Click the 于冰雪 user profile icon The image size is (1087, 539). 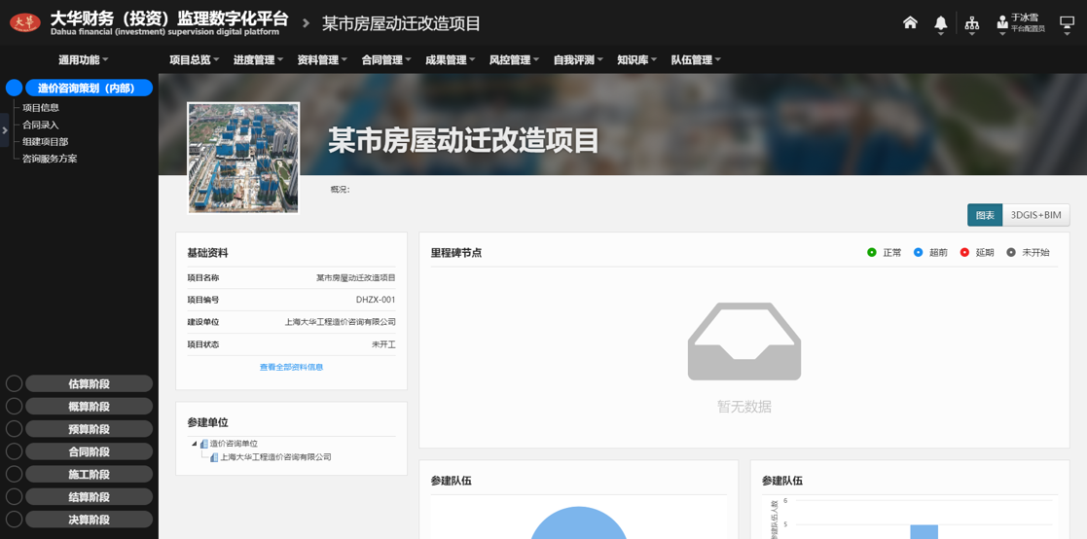pos(1002,22)
